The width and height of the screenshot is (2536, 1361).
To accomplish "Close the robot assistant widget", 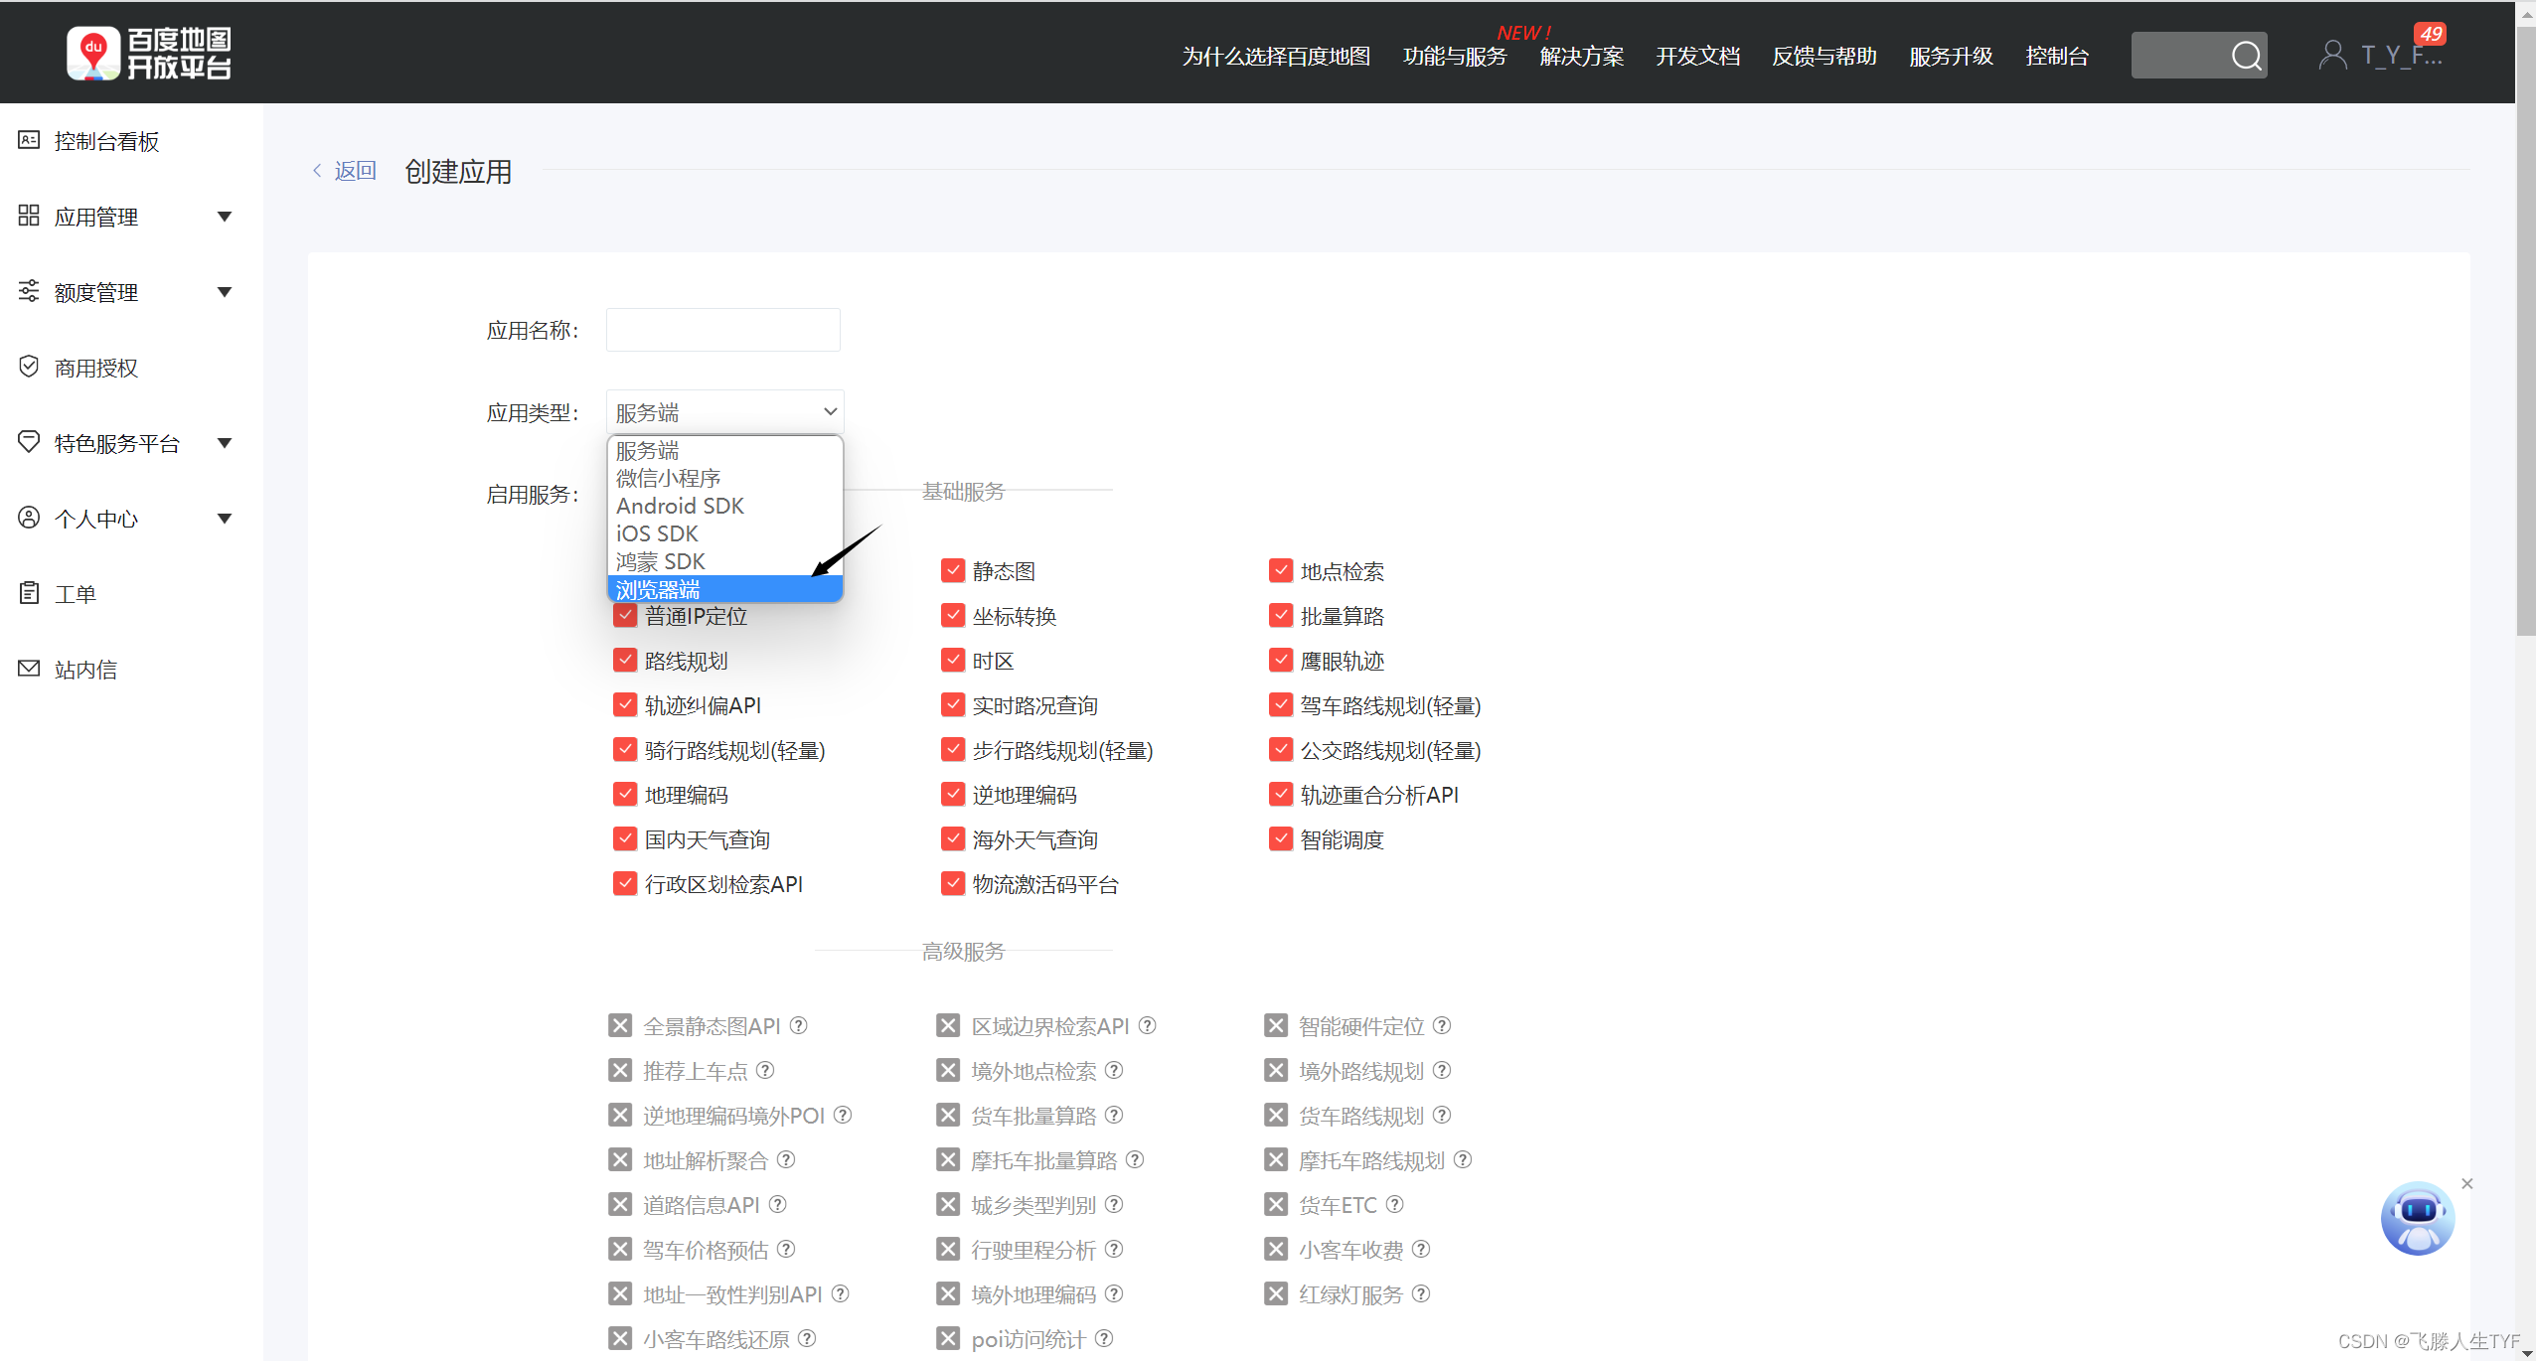I will (x=2466, y=1183).
